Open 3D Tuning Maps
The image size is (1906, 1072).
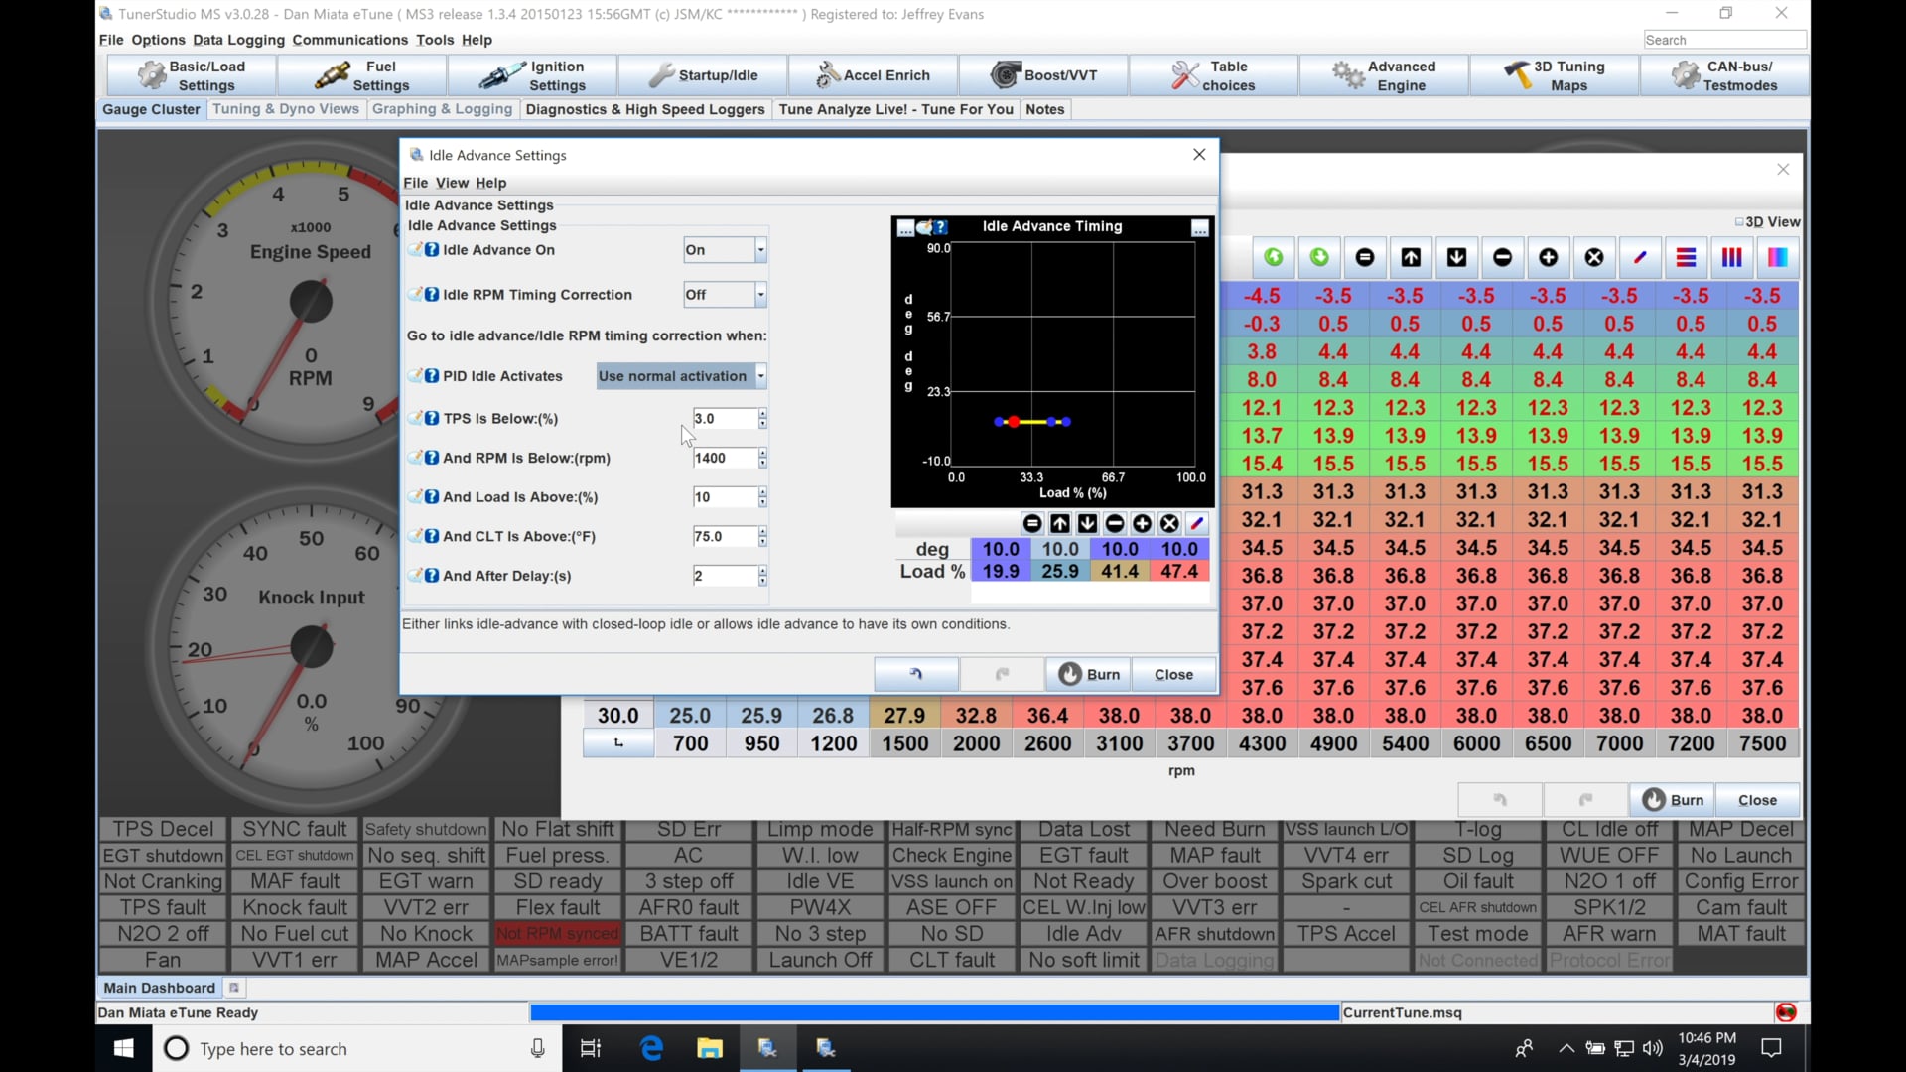pos(1555,74)
